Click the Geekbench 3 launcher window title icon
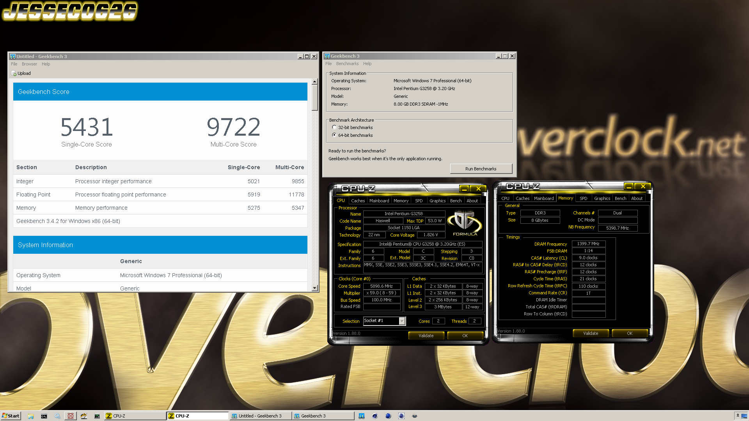Screen dimensions: 749x421 327,56
